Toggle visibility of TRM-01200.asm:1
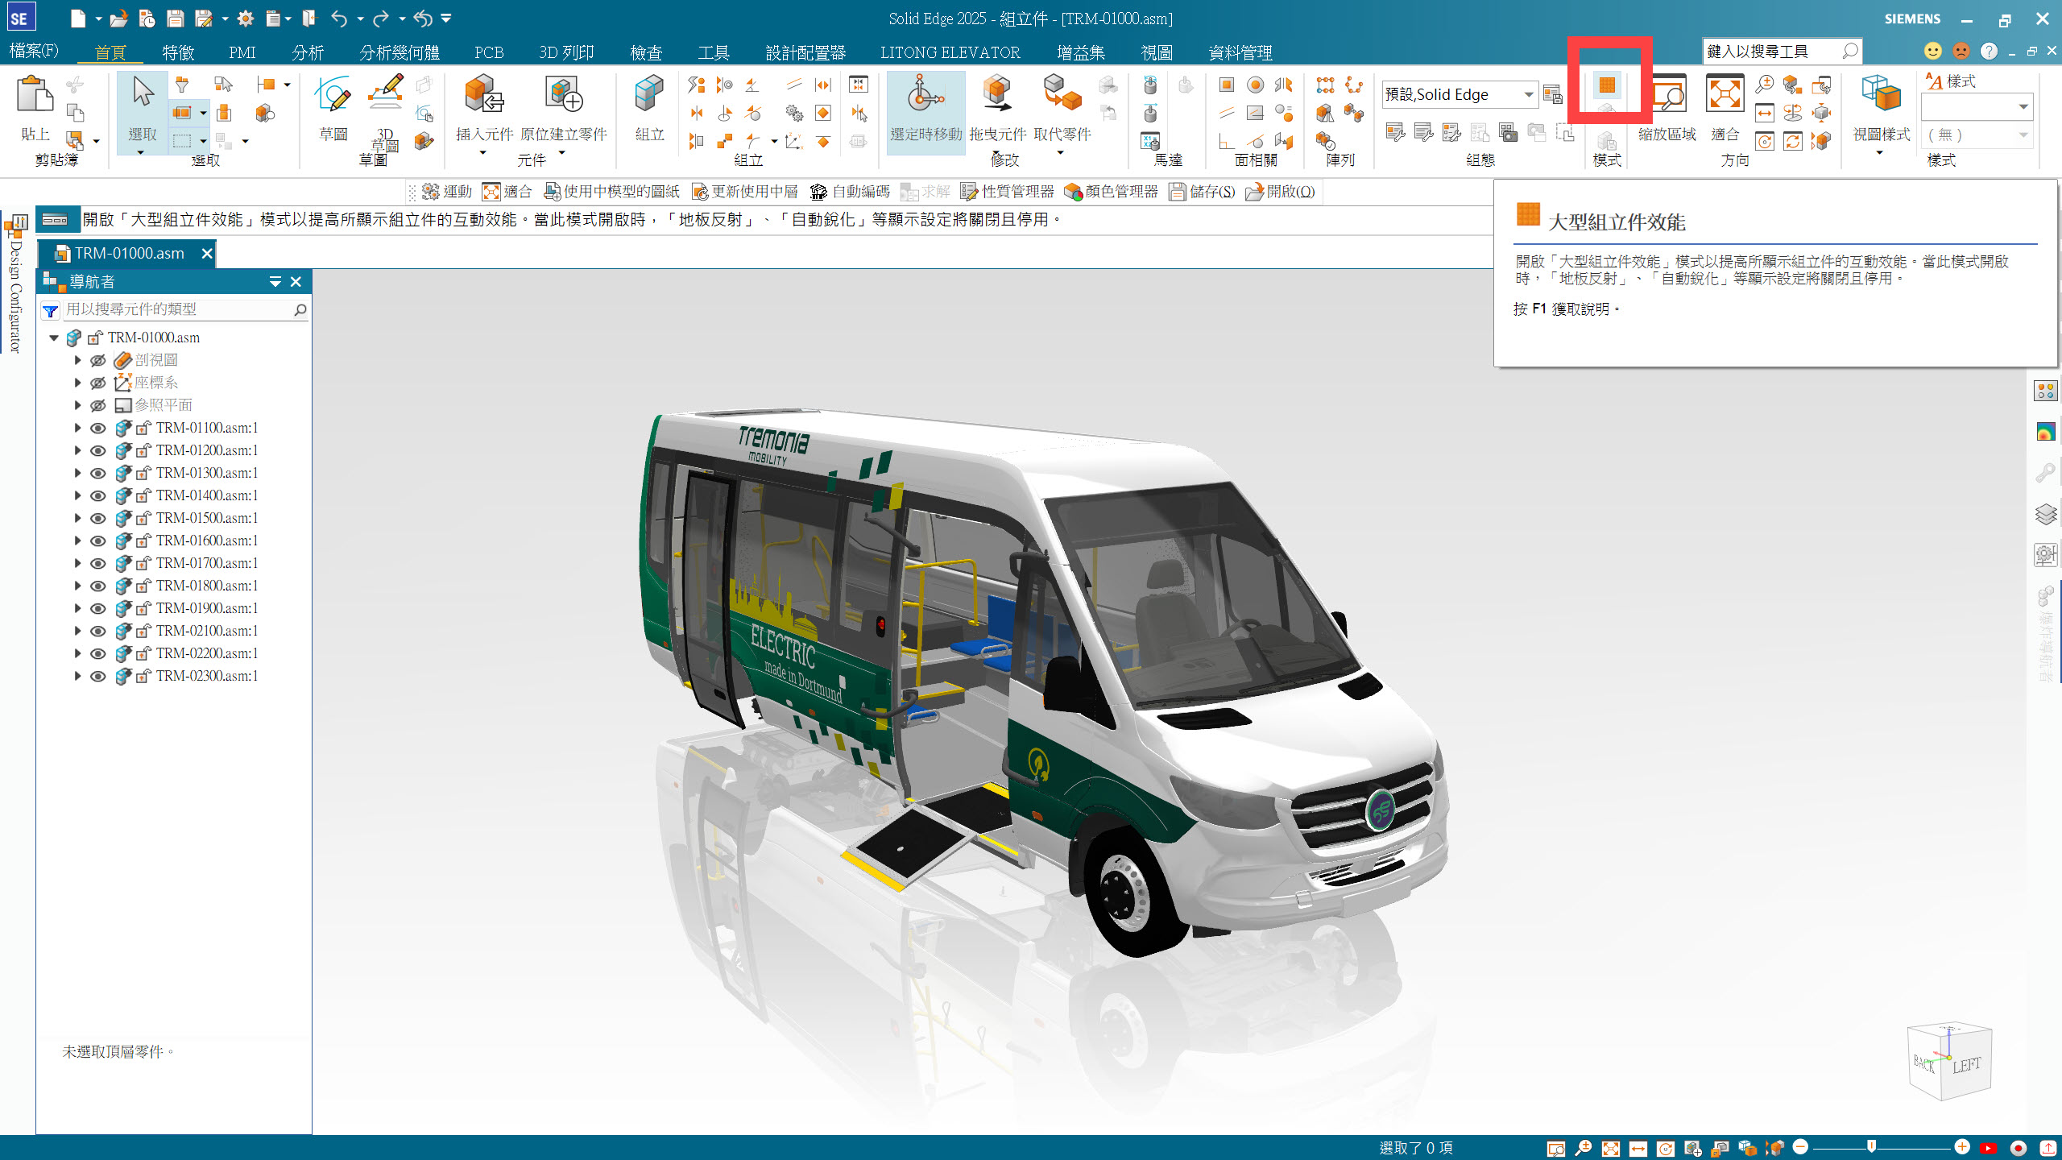The height and width of the screenshot is (1160, 2062). (x=97, y=450)
